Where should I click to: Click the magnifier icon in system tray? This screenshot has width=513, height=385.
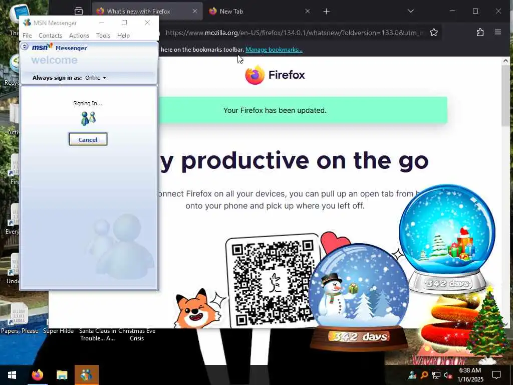click(x=424, y=375)
